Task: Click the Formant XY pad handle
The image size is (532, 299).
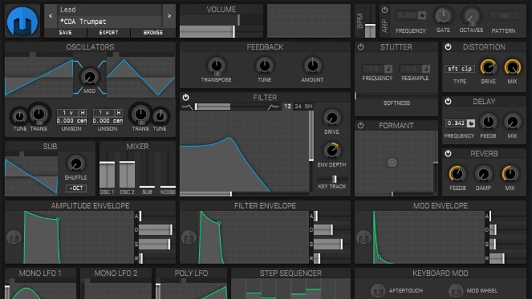Action: [392, 162]
